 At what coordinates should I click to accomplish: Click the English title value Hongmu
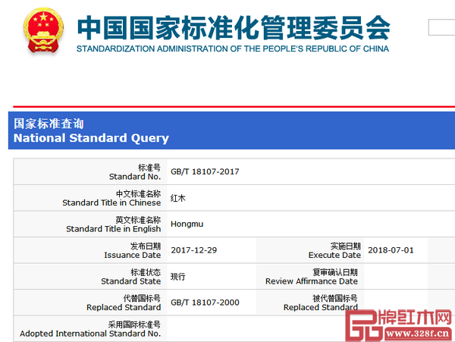[x=187, y=224]
